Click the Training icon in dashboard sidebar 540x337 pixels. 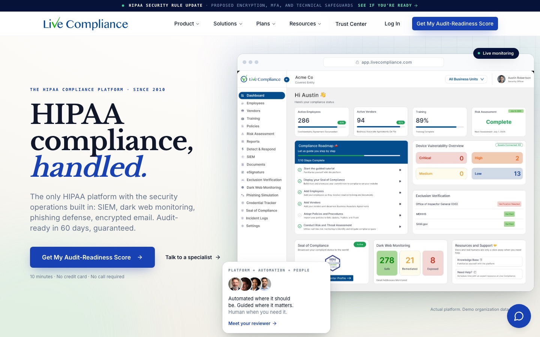(x=243, y=118)
